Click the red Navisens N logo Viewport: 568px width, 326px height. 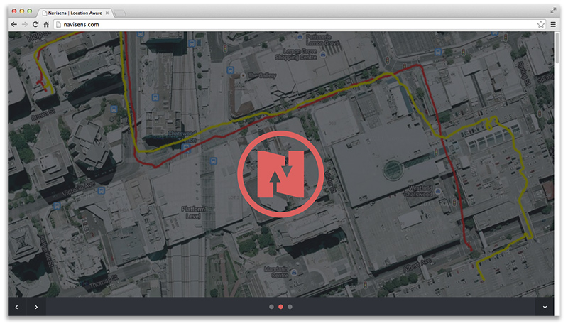(280, 174)
